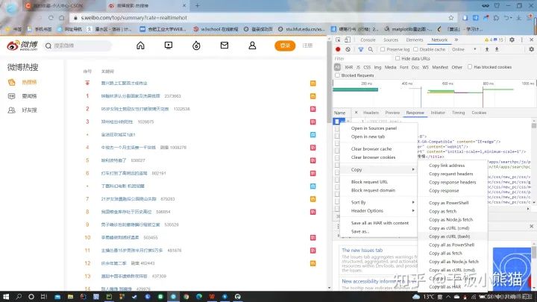Switch to the Preview tab
Screen dimensions: 537x302
(x=392, y=113)
